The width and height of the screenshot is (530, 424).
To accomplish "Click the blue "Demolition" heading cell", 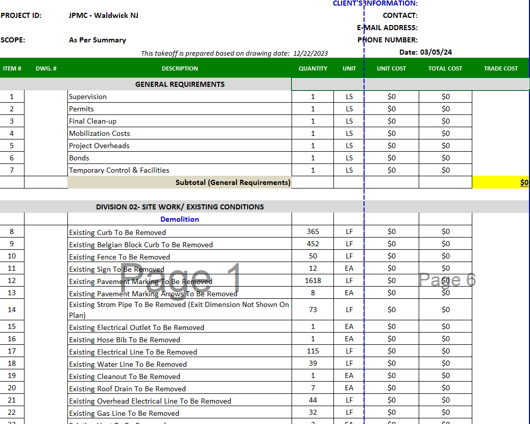I will pyautogui.click(x=180, y=219).
